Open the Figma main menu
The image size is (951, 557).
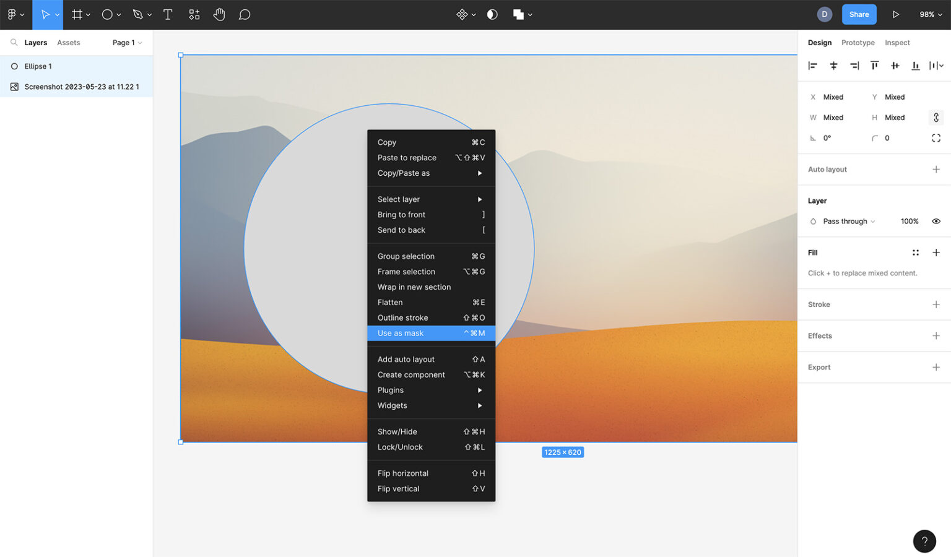12,14
